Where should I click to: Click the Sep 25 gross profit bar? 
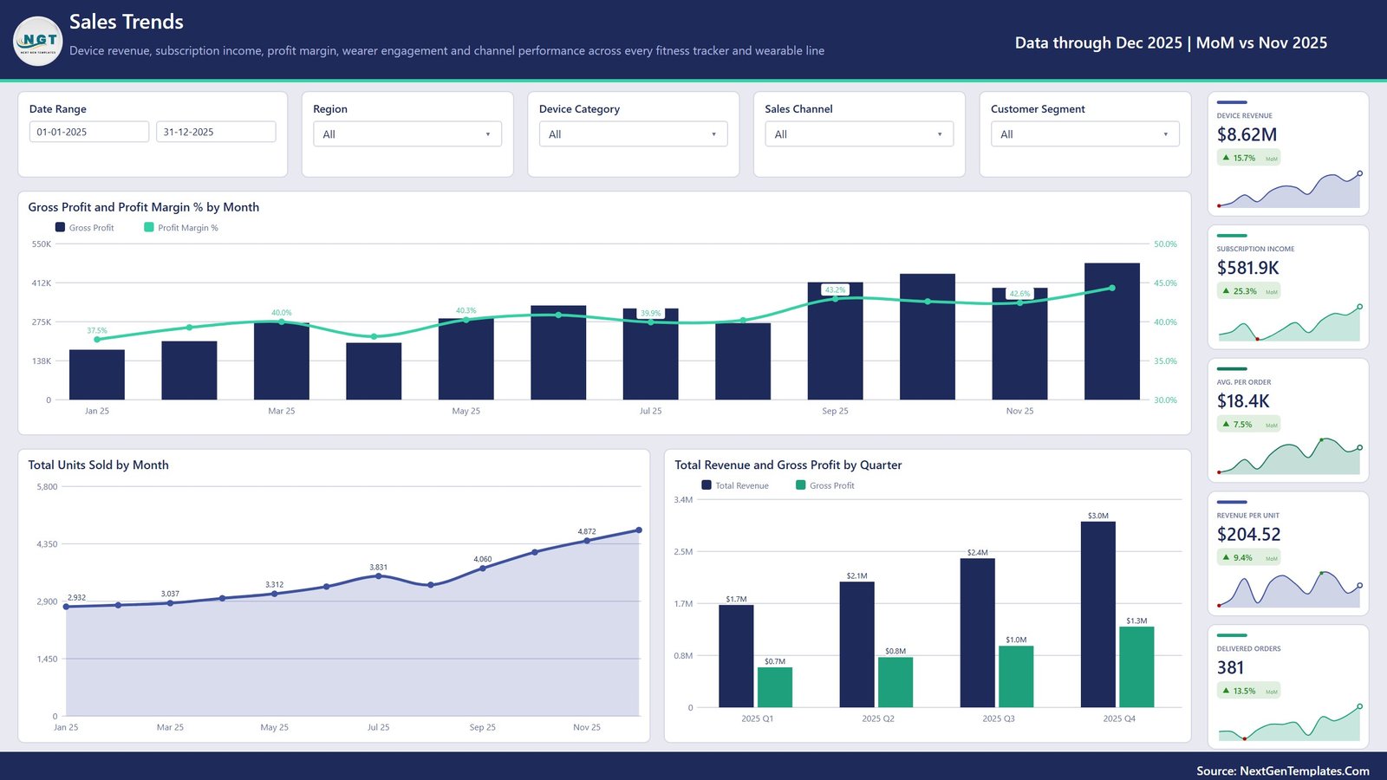click(836, 341)
